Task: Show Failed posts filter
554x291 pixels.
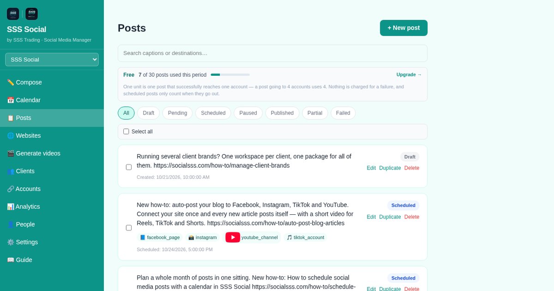Action: click(343, 113)
